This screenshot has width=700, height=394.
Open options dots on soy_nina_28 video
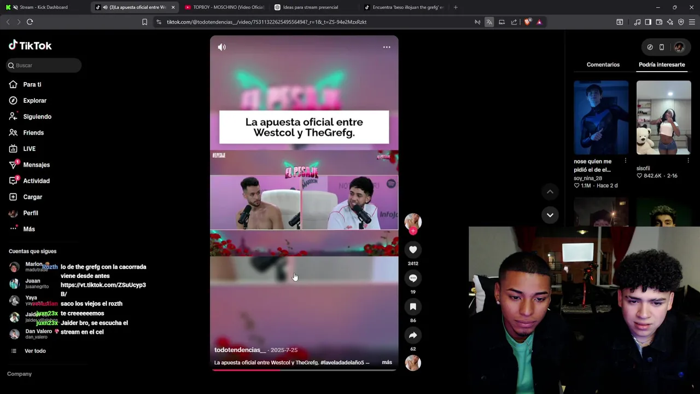click(x=625, y=161)
